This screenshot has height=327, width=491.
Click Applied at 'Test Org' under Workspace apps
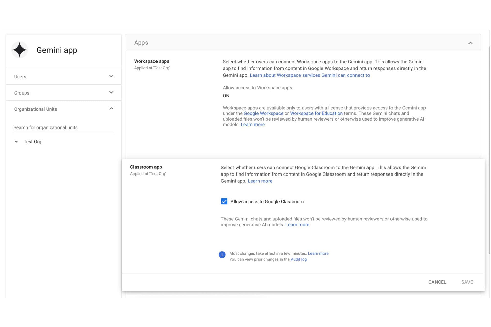(152, 68)
